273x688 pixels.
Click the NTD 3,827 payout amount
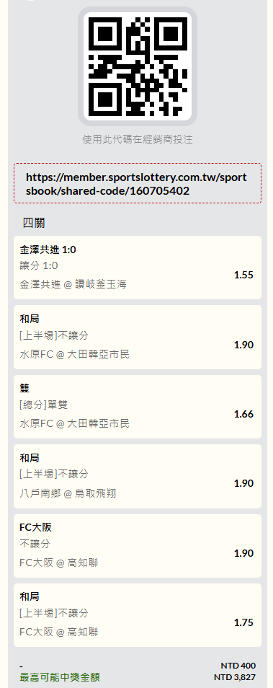235,677
